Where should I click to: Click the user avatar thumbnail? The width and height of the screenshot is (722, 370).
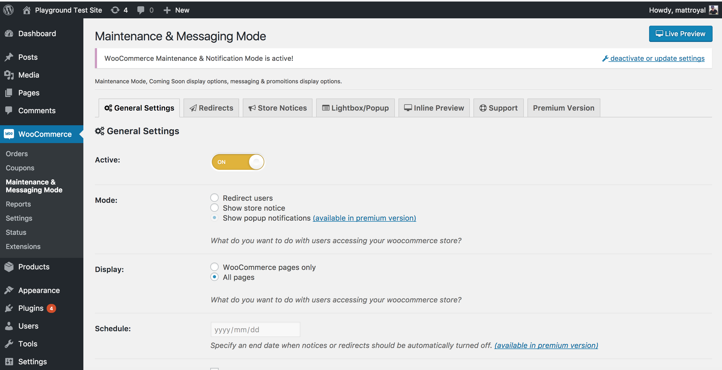[713, 10]
